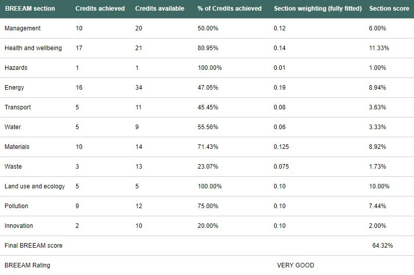Select the Management row label
The height and width of the screenshot is (275, 414).
pyautogui.click(x=22, y=28)
